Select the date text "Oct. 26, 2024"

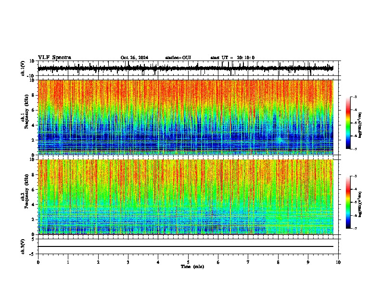(134, 58)
